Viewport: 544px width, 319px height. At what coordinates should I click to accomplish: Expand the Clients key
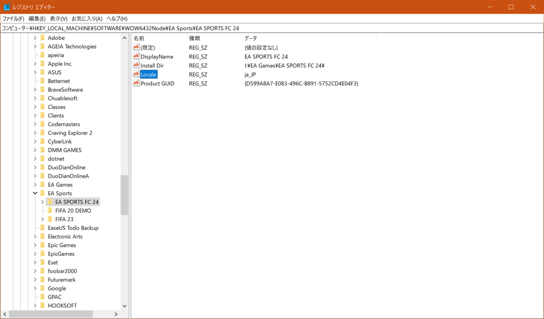pos(35,116)
